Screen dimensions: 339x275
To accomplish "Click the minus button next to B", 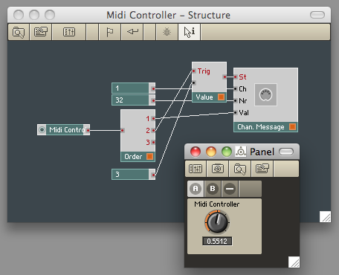I will pos(230,189).
